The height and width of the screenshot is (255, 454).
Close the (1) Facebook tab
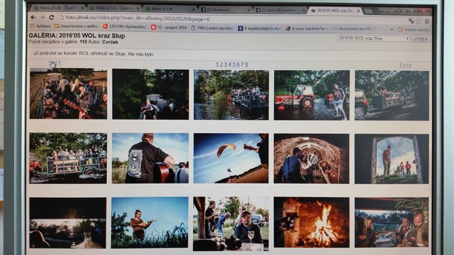click(248, 10)
